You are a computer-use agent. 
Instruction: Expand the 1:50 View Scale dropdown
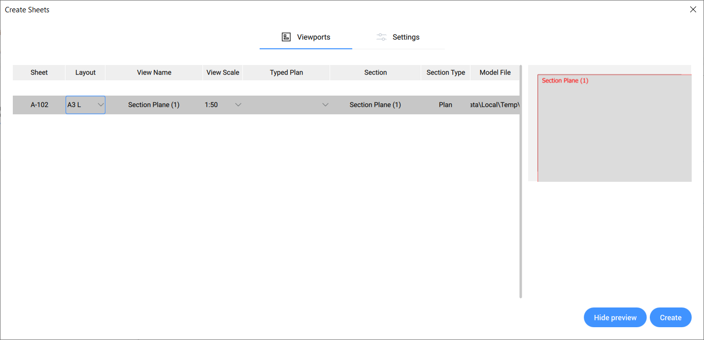238,105
